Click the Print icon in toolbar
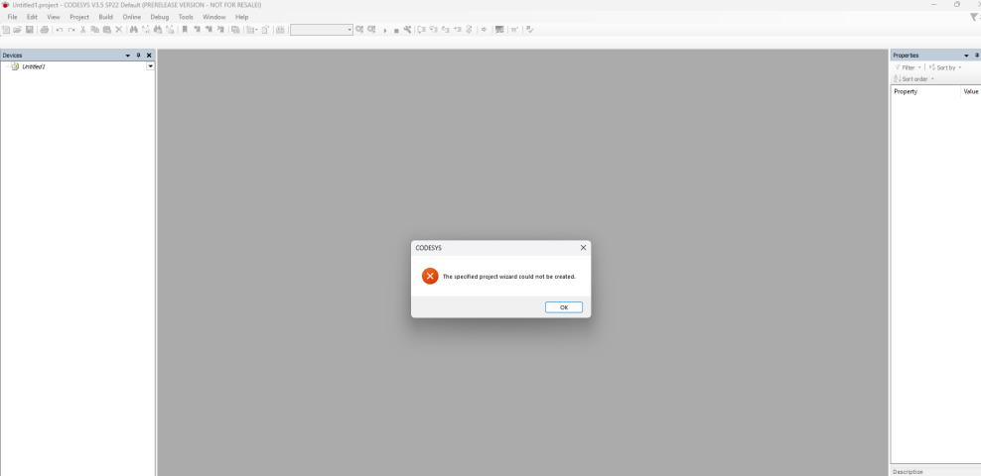The width and height of the screenshot is (981, 476). [x=45, y=30]
